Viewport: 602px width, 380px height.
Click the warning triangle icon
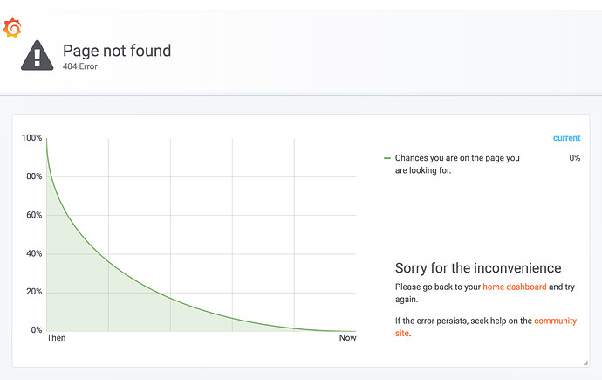37,55
